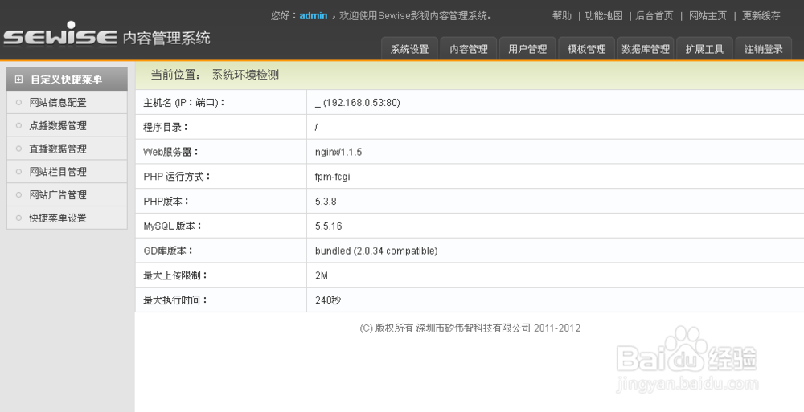Go to 数据库管理 tab

tap(645, 49)
